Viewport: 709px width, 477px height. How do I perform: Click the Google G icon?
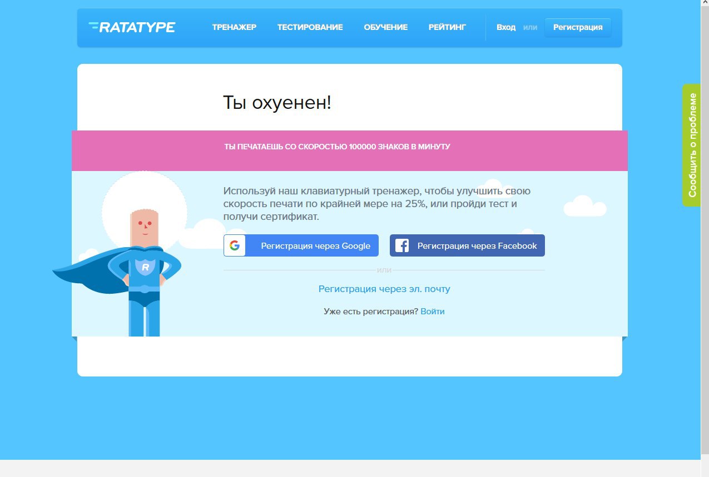(235, 245)
